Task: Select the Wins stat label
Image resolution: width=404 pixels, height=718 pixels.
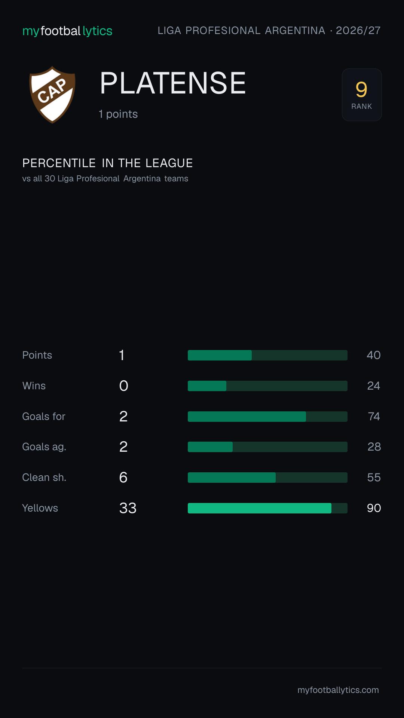Action: (x=34, y=386)
